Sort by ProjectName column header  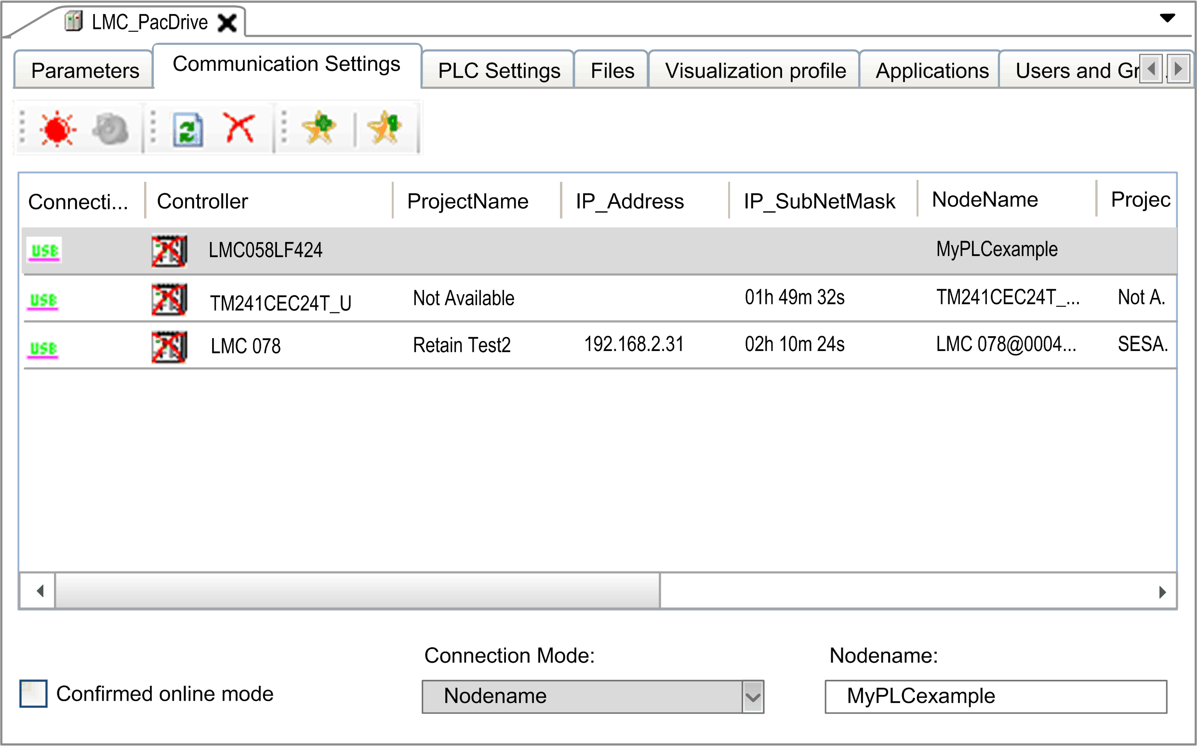(477, 201)
